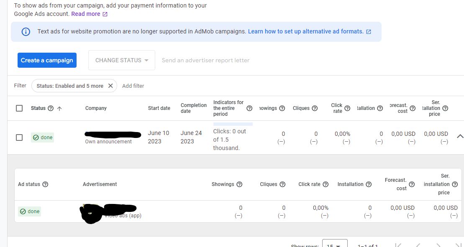Click the clicks progress bar indicator

point(233,124)
